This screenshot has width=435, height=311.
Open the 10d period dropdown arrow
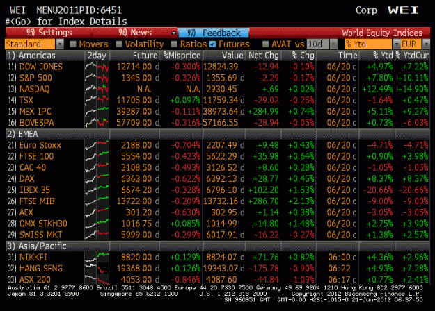pyautogui.click(x=333, y=44)
